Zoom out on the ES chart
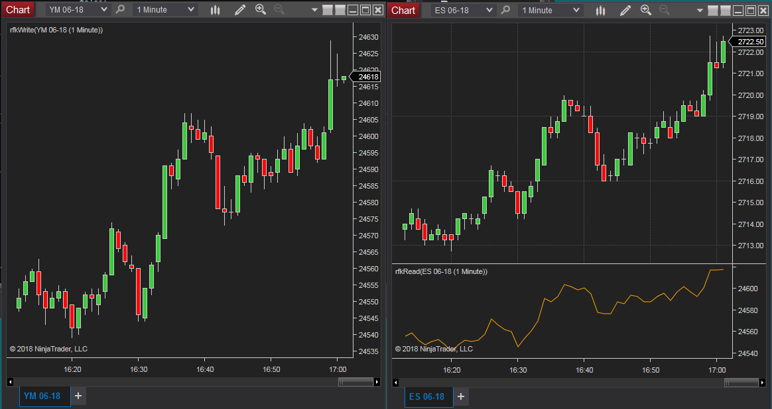The height and width of the screenshot is (409, 772). 664,9
